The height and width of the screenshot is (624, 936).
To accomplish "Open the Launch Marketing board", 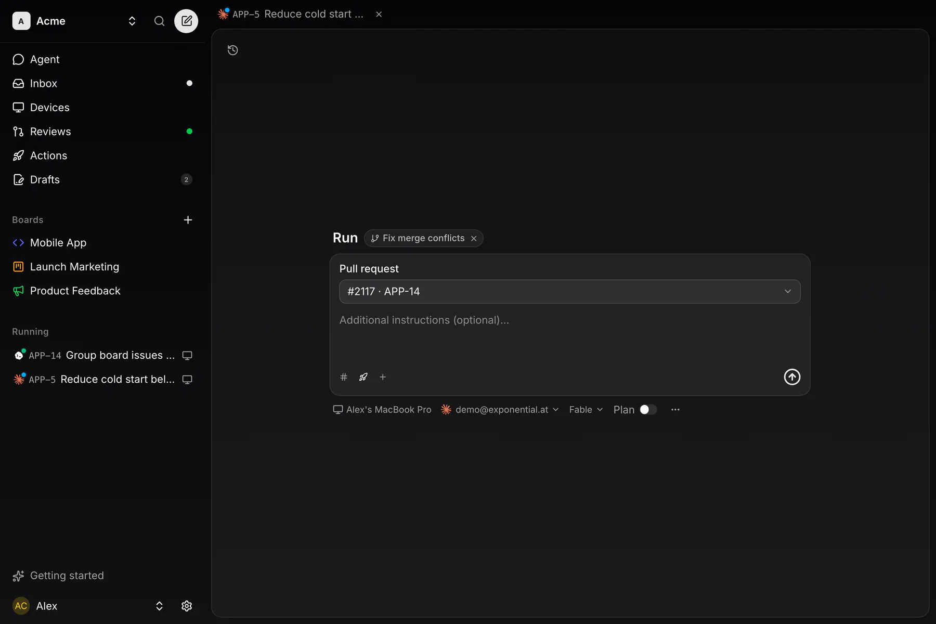I will [x=102, y=267].
